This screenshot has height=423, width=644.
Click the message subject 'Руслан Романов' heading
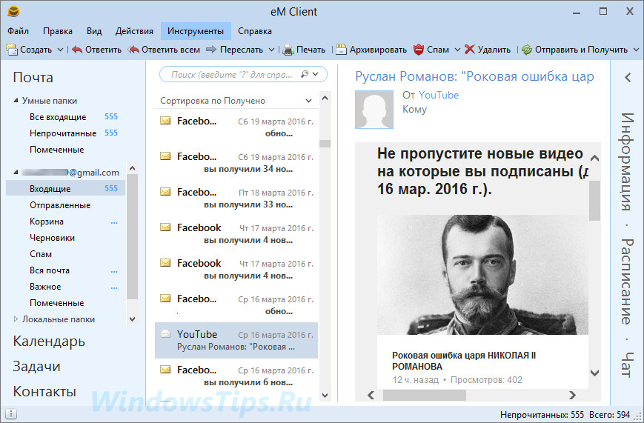tap(474, 76)
